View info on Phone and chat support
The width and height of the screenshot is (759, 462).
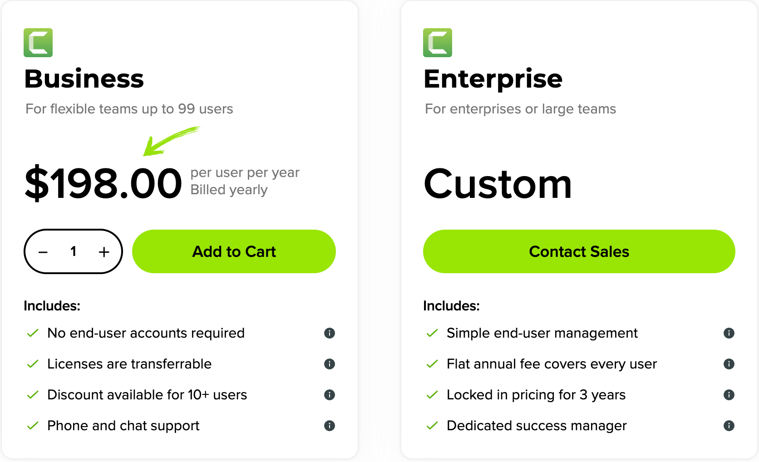(x=330, y=426)
